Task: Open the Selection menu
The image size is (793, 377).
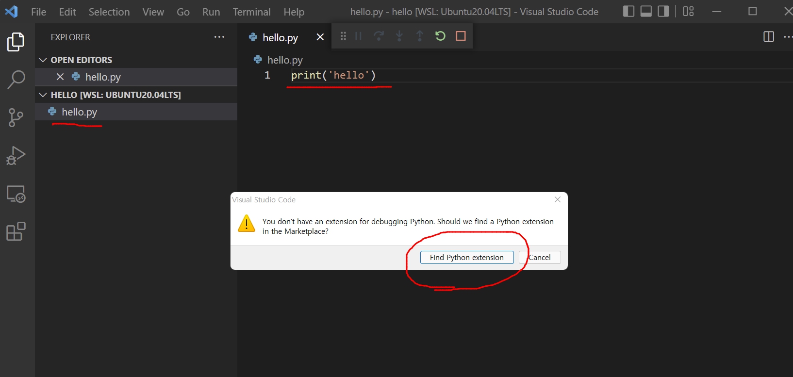Action: 109,12
